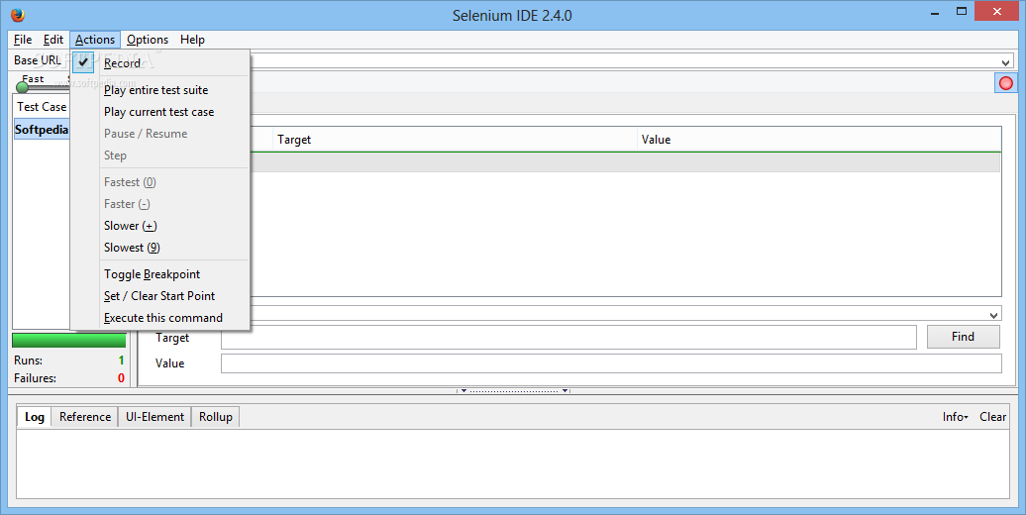The image size is (1026, 515).
Task: Select the Softpedia test case
Action: (42, 130)
